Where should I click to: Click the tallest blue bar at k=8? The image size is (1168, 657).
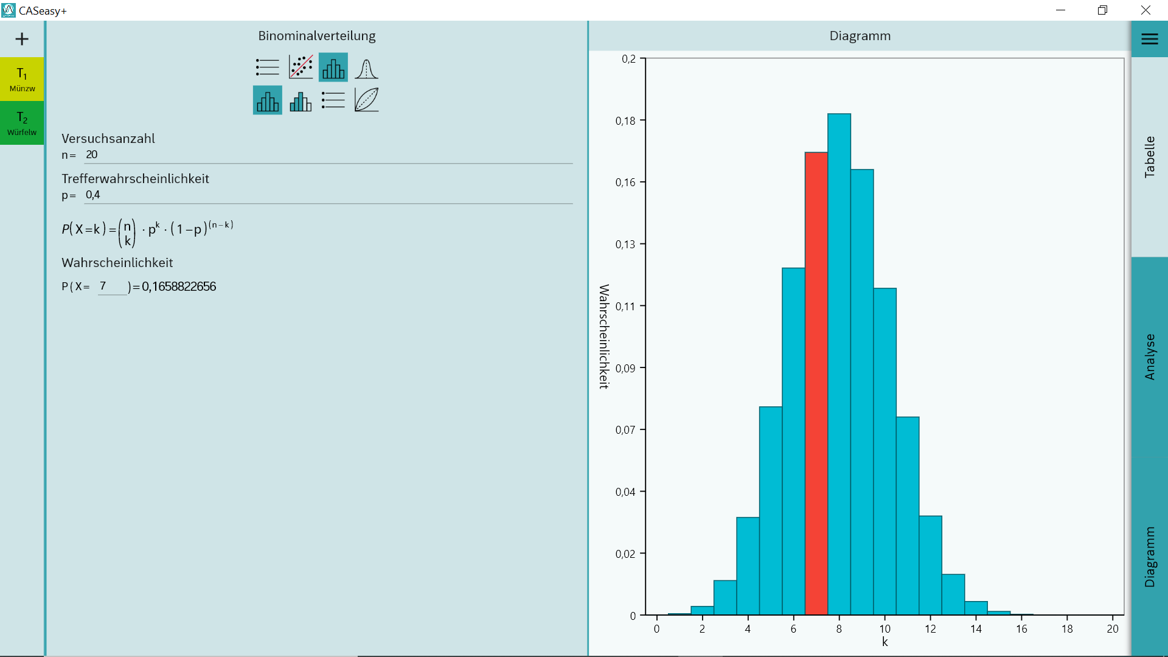pyautogui.click(x=839, y=365)
